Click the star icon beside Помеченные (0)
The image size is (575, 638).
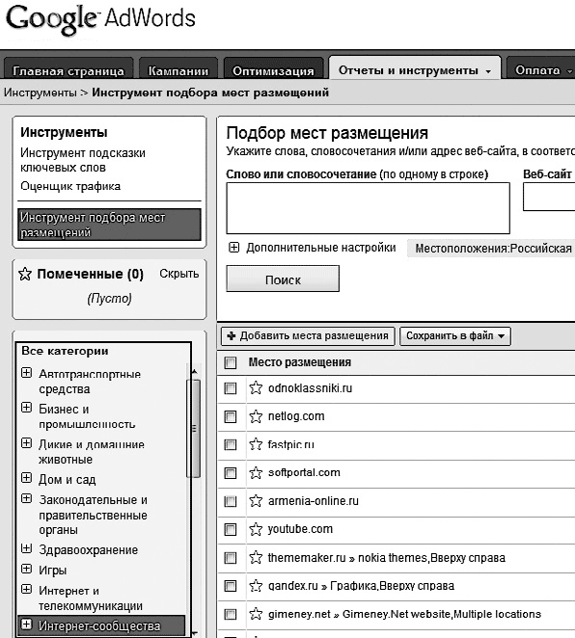coord(25,274)
